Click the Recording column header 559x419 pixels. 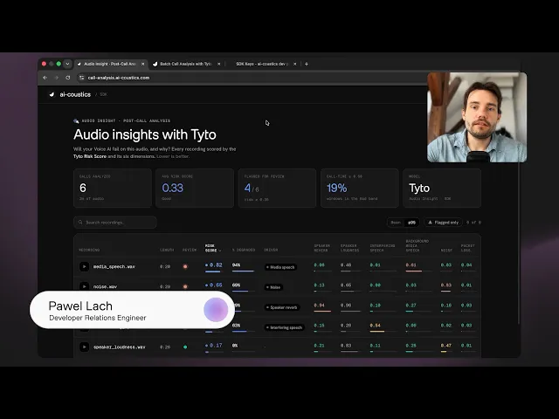(x=89, y=251)
